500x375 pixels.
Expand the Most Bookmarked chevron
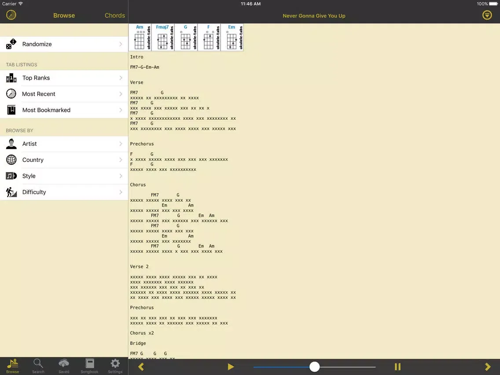121,110
